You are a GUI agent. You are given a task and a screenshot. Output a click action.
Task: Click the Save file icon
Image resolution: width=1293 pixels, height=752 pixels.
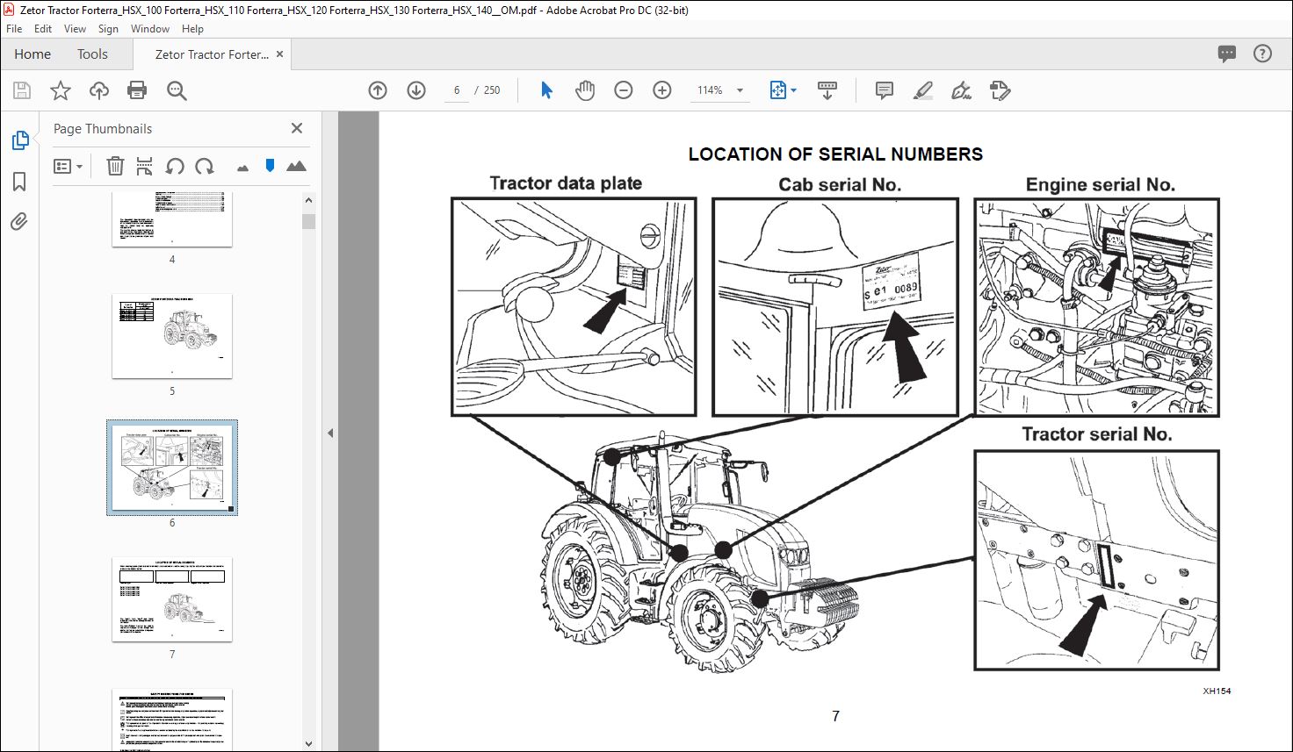[x=22, y=90]
